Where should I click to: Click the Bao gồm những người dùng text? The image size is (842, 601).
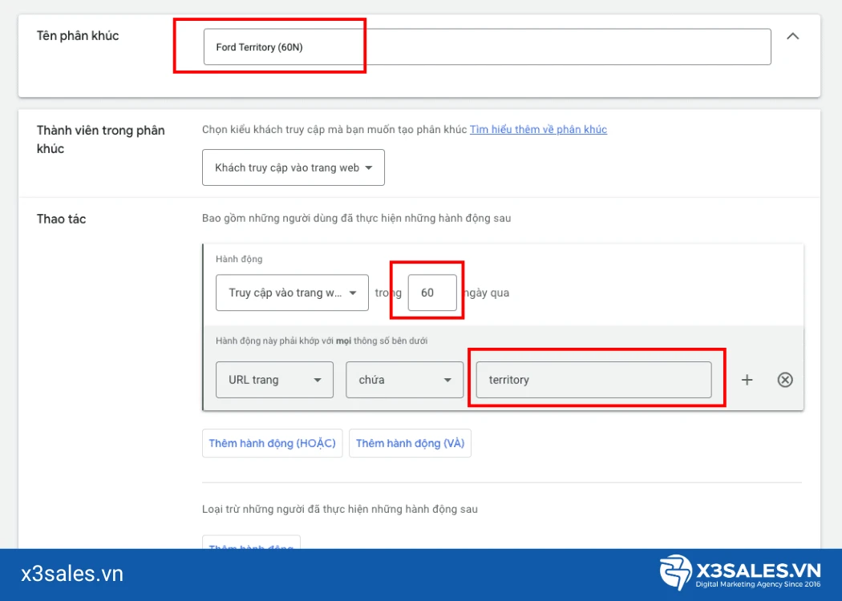(357, 219)
